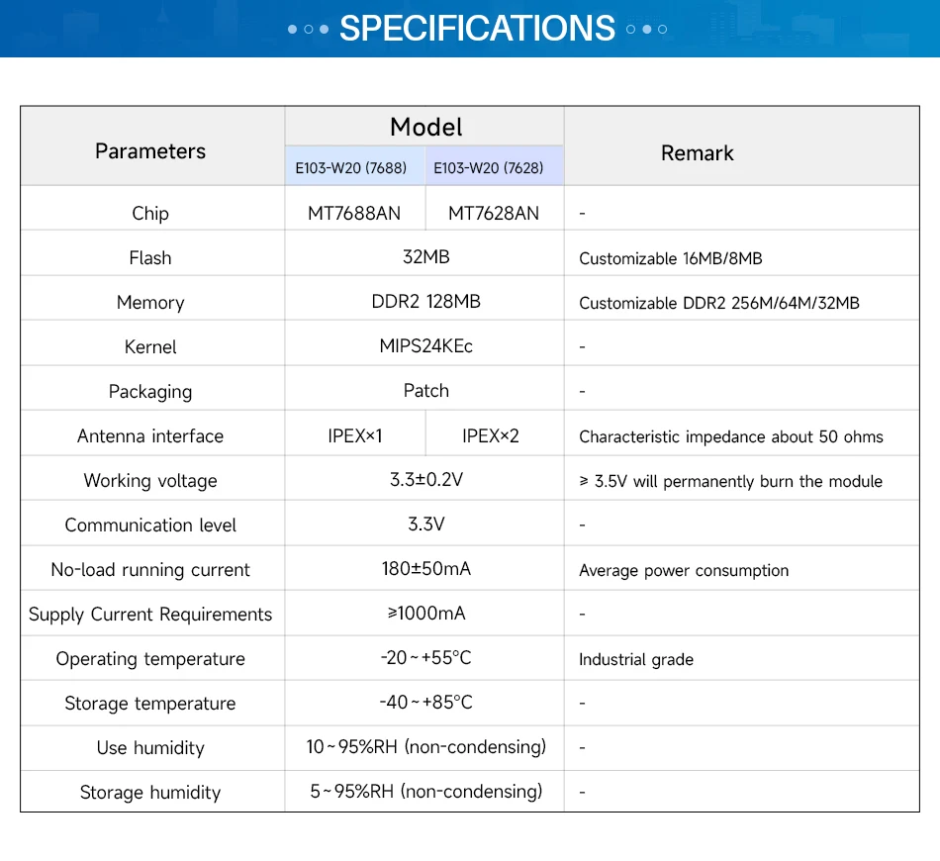Click the 3.5V burn warning remark

pos(730,481)
